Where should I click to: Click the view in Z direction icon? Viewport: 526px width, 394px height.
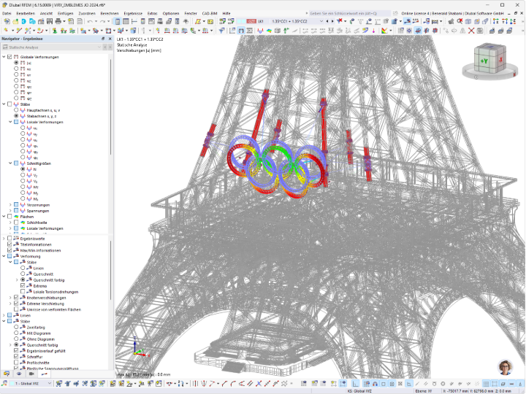pos(513,21)
